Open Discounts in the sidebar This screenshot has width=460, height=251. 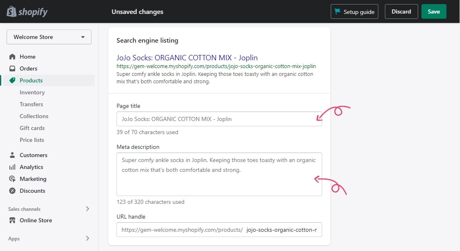pyautogui.click(x=32, y=191)
